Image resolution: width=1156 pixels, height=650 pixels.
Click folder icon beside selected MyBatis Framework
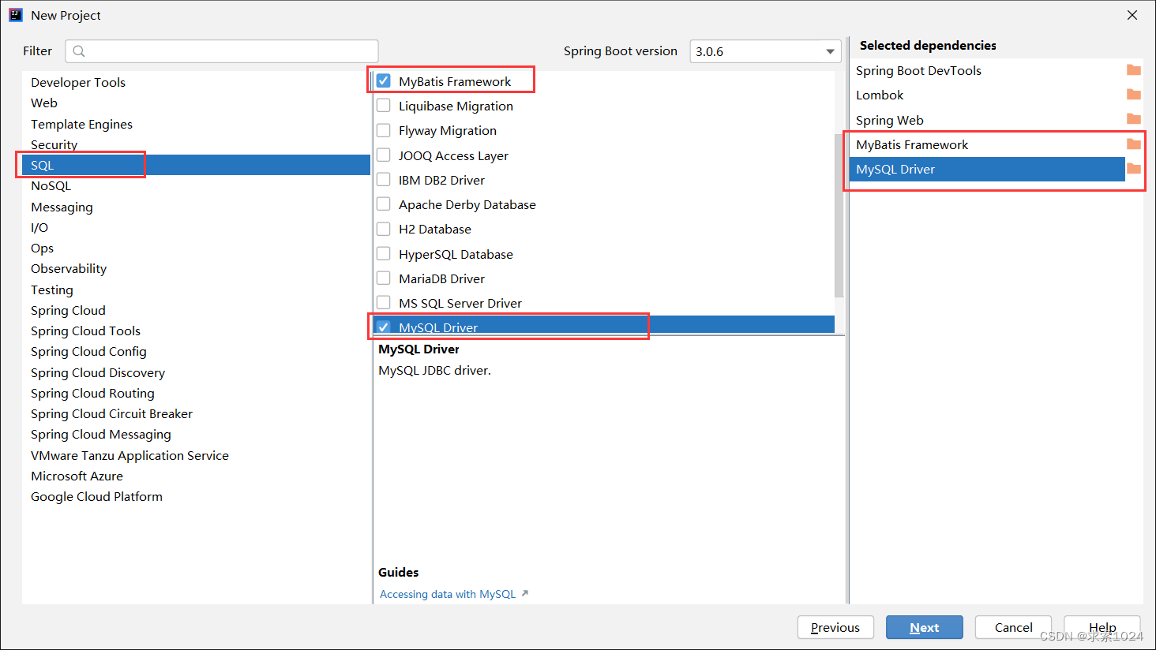1134,144
